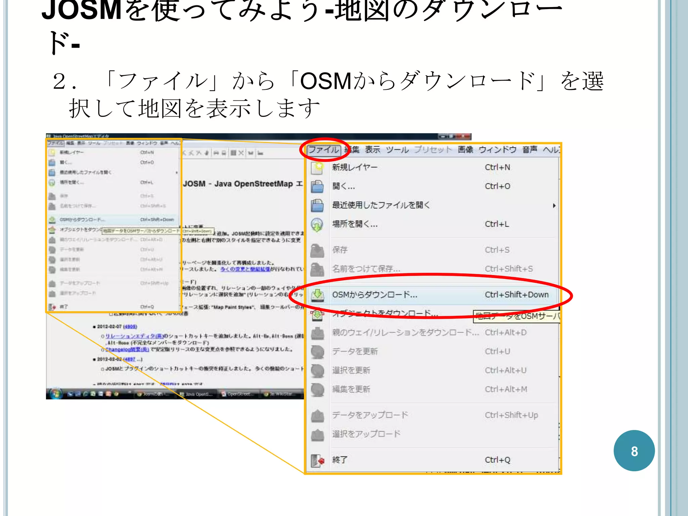Screen dimensions: 688x516
Task: Choose OSMからダウンロード… in the small JOSM window menu
Action: (x=113, y=220)
